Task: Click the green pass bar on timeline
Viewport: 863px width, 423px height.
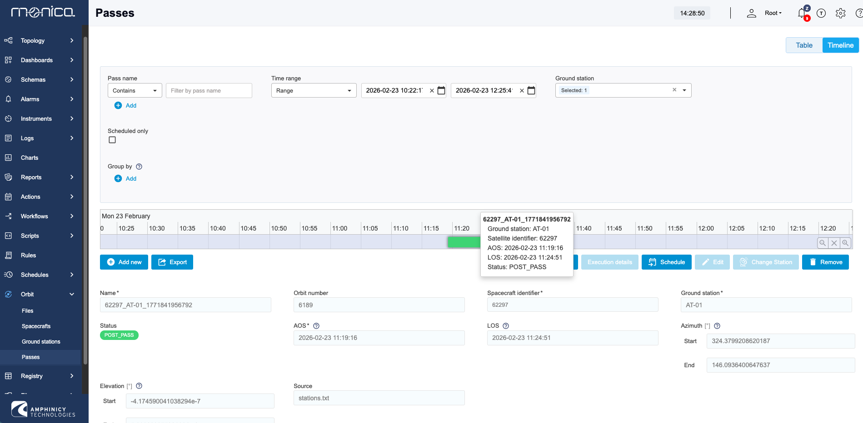Action: [x=464, y=242]
